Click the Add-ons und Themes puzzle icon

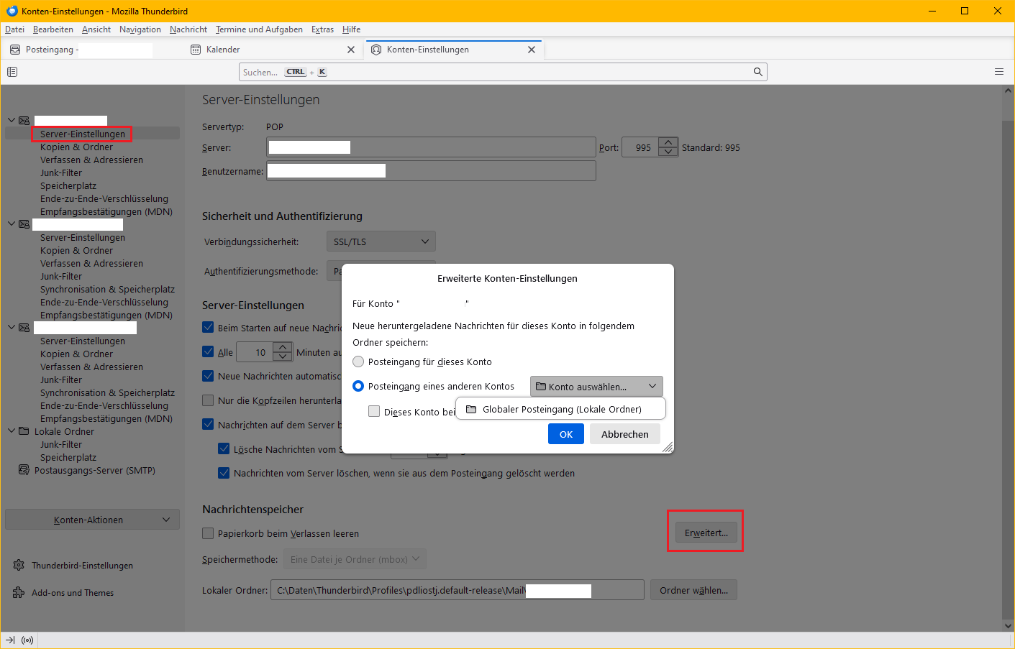coord(19,593)
